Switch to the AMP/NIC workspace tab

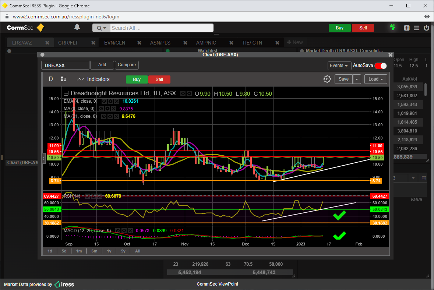pos(206,43)
